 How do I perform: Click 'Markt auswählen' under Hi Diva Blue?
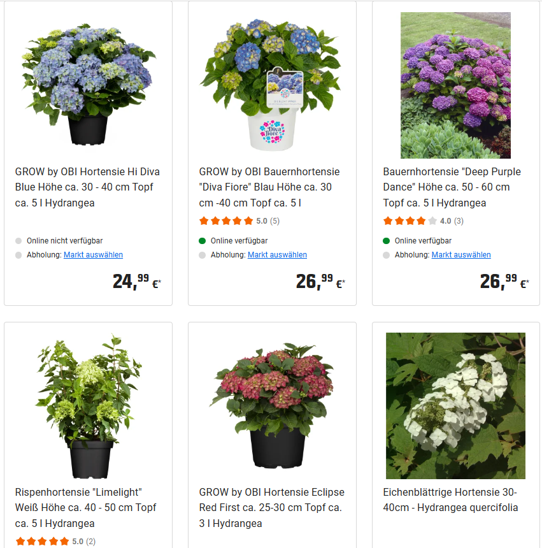[93, 255]
